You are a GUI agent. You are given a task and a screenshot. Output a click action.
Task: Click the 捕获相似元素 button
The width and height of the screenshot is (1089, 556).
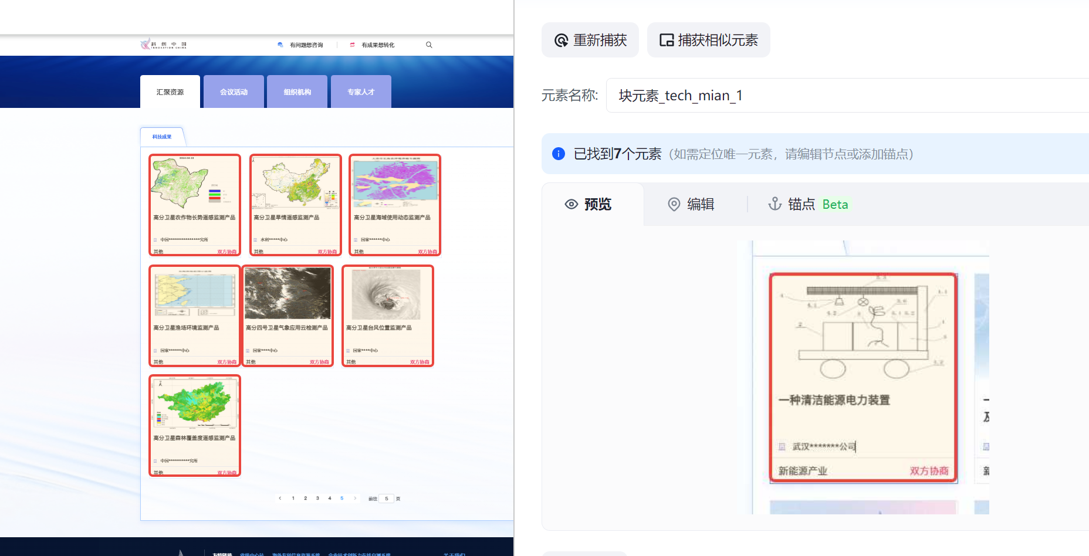[708, 40]
